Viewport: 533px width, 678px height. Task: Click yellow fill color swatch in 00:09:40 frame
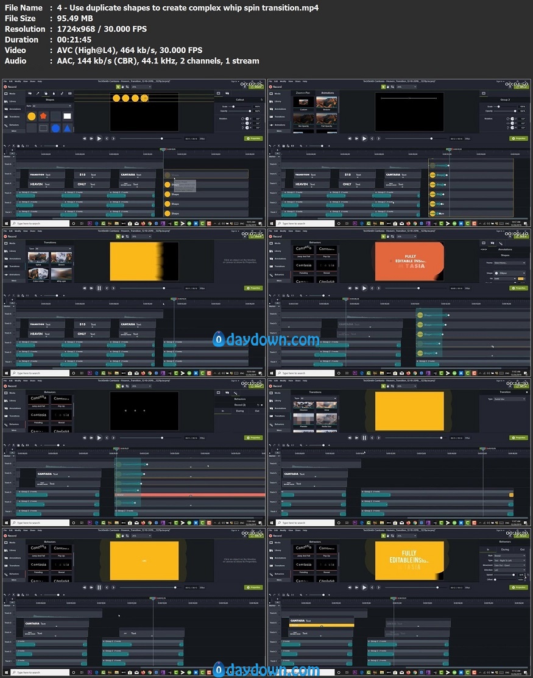[x=521, y=279]
